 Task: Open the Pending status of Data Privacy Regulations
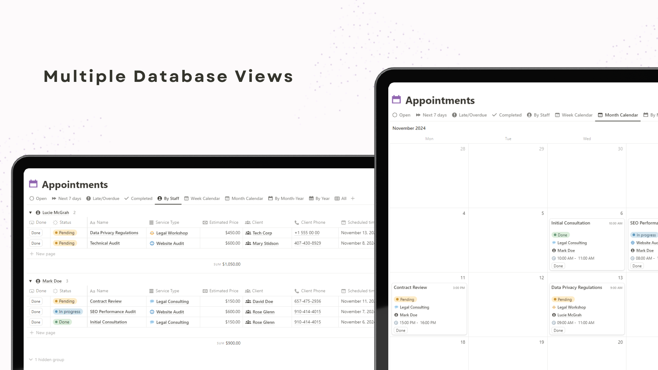pos(65,233)
